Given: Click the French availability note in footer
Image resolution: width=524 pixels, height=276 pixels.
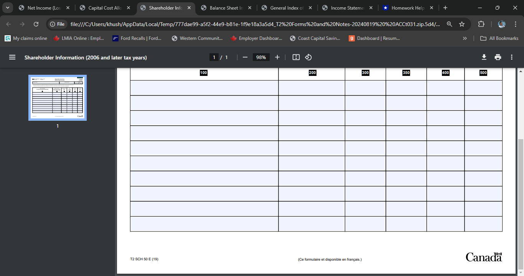Looking at the screenshot, I should (x=330, y=260).
